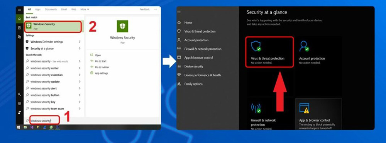
Task: Open the Start menu hamburger icon
Action: pyautogui.click(x=19, y=10)
